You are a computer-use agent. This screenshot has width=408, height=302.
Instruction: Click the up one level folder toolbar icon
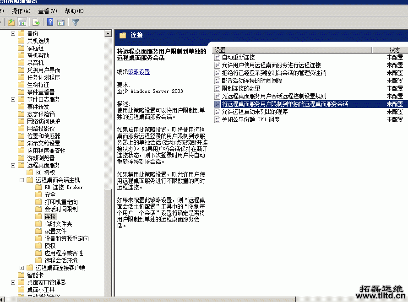[11, 22]
